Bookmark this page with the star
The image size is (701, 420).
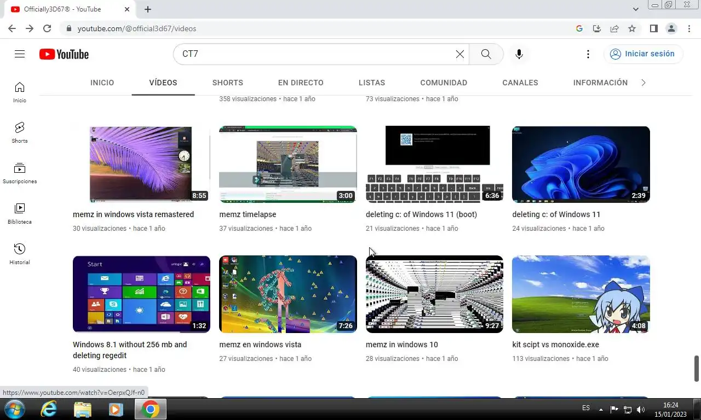(x=632, y=28)
